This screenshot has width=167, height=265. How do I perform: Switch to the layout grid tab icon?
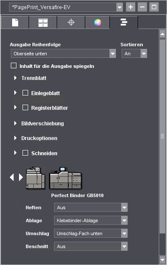tap(43, 22)
